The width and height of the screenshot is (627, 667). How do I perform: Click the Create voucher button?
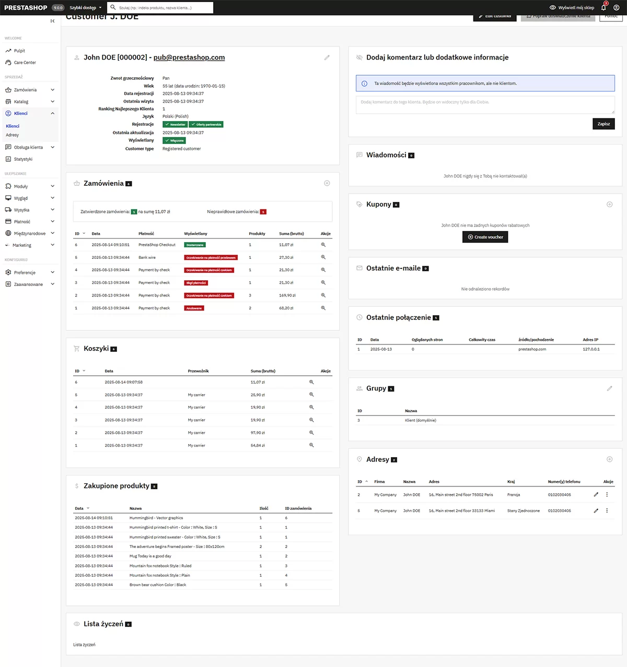[x=485, y=237]
